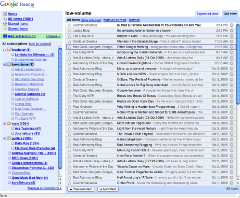This screenshot has width=240, height=198.
Task: Collapse the low-volume folder
Action: [5, 65]
